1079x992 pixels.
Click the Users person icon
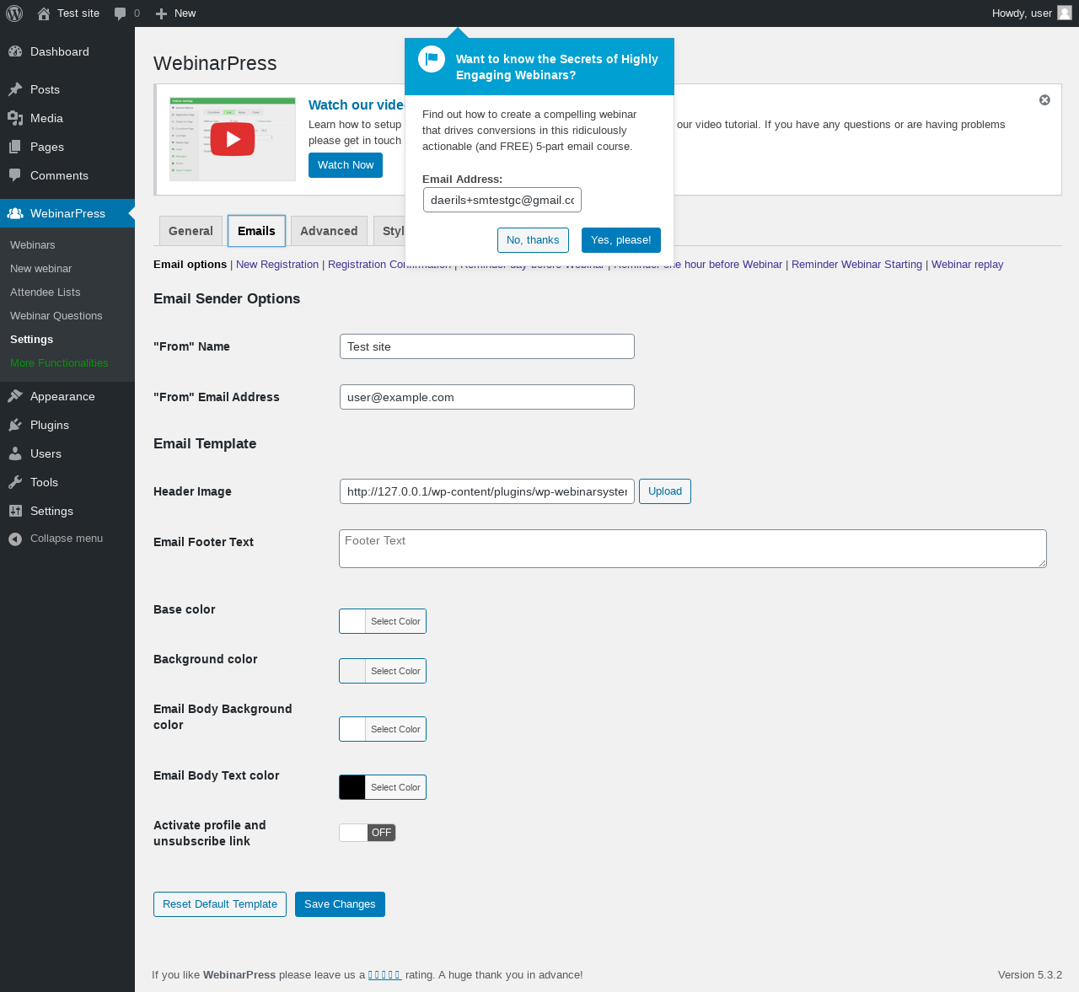tap(15, 453)
